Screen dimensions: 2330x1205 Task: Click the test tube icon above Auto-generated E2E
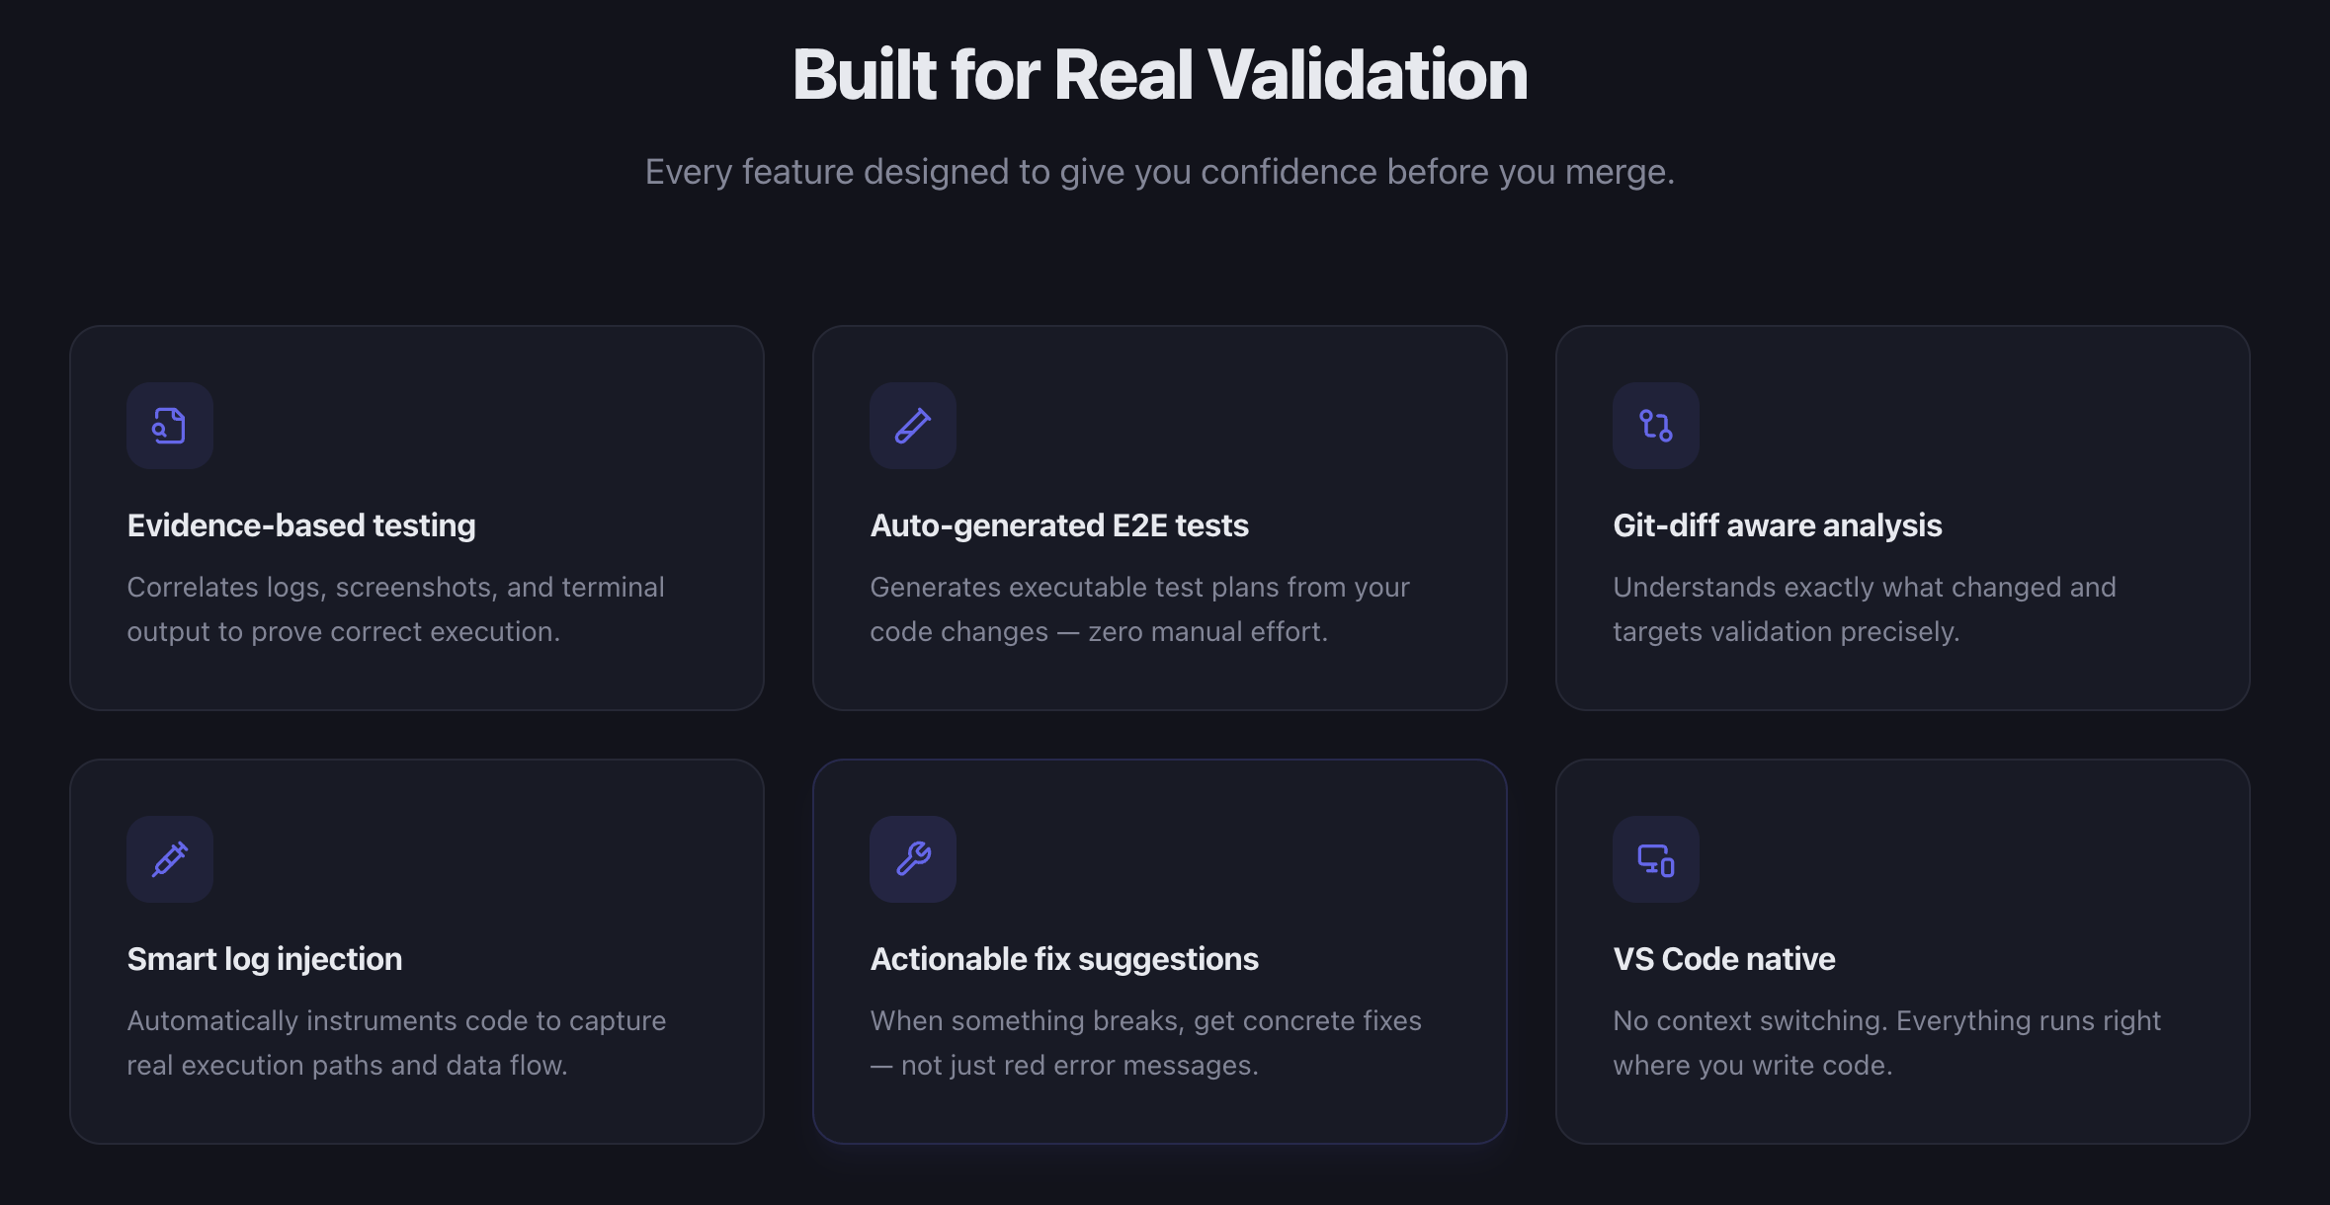click(912, 426)
